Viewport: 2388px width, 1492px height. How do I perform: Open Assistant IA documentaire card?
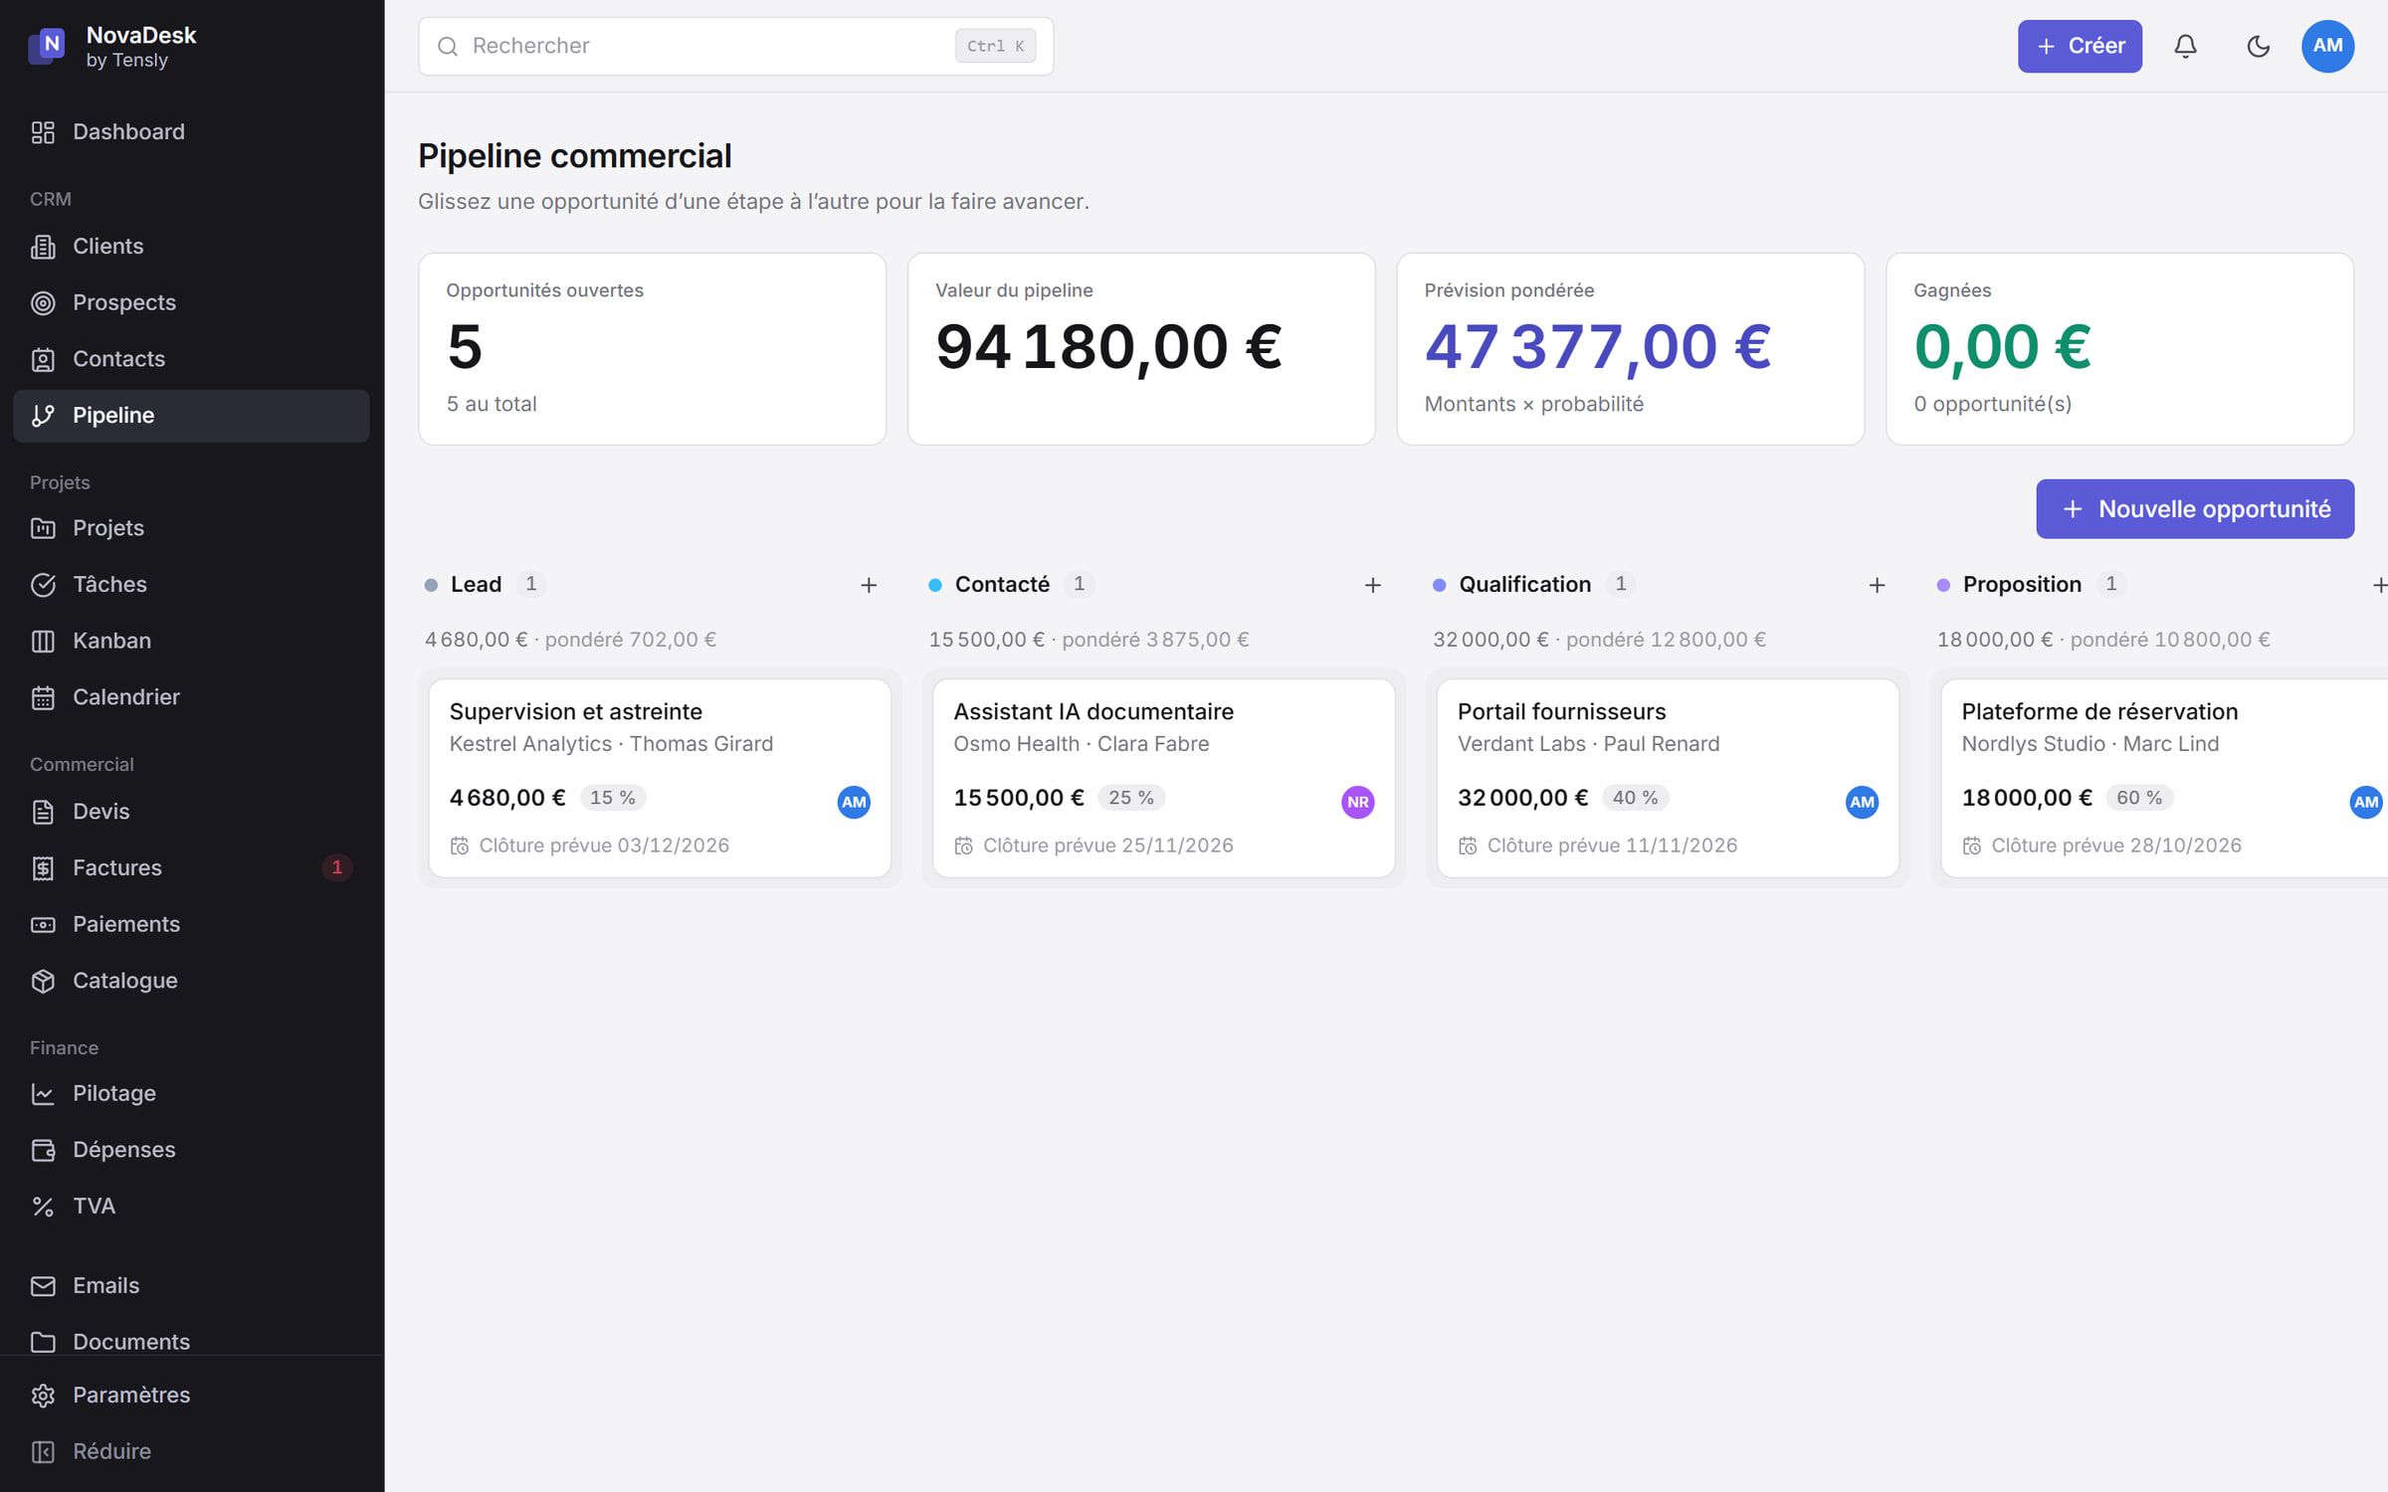1163,778
